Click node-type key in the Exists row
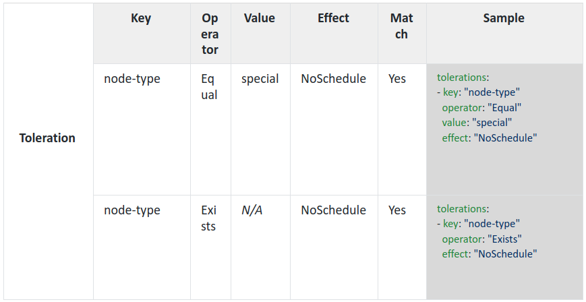Viewport: 586px width, 302px height. click(132, 210)
